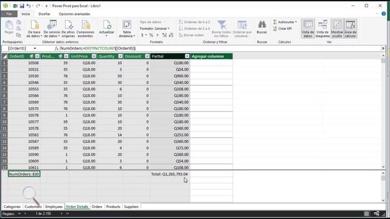Apply currency format dollar icon
This screenshot has width=390, height=219.
[x=142, y=35]
